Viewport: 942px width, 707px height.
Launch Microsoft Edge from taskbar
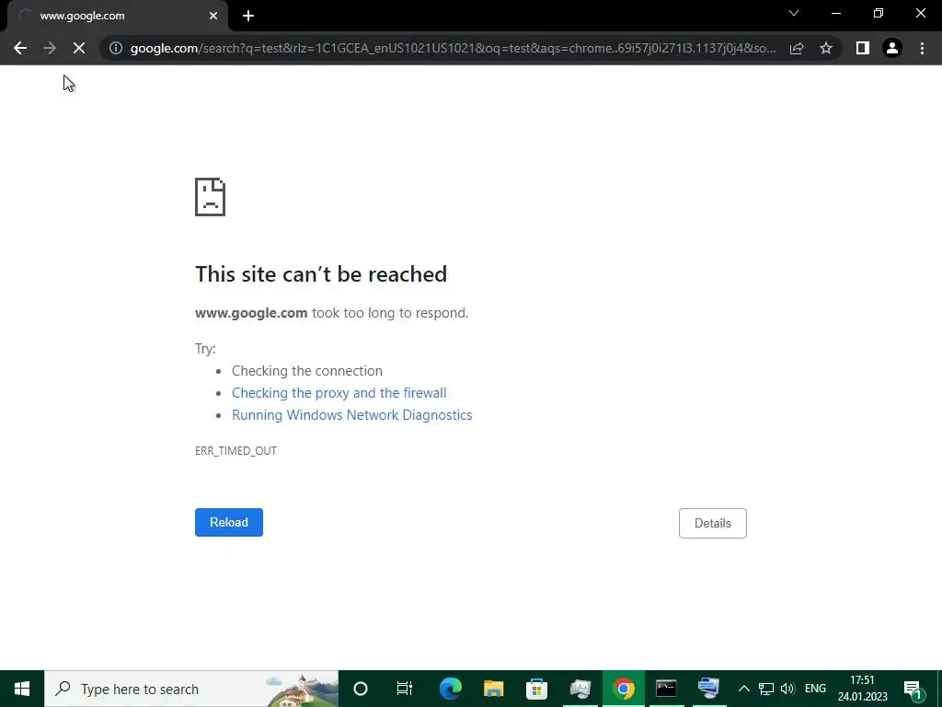tap(450, 689)
